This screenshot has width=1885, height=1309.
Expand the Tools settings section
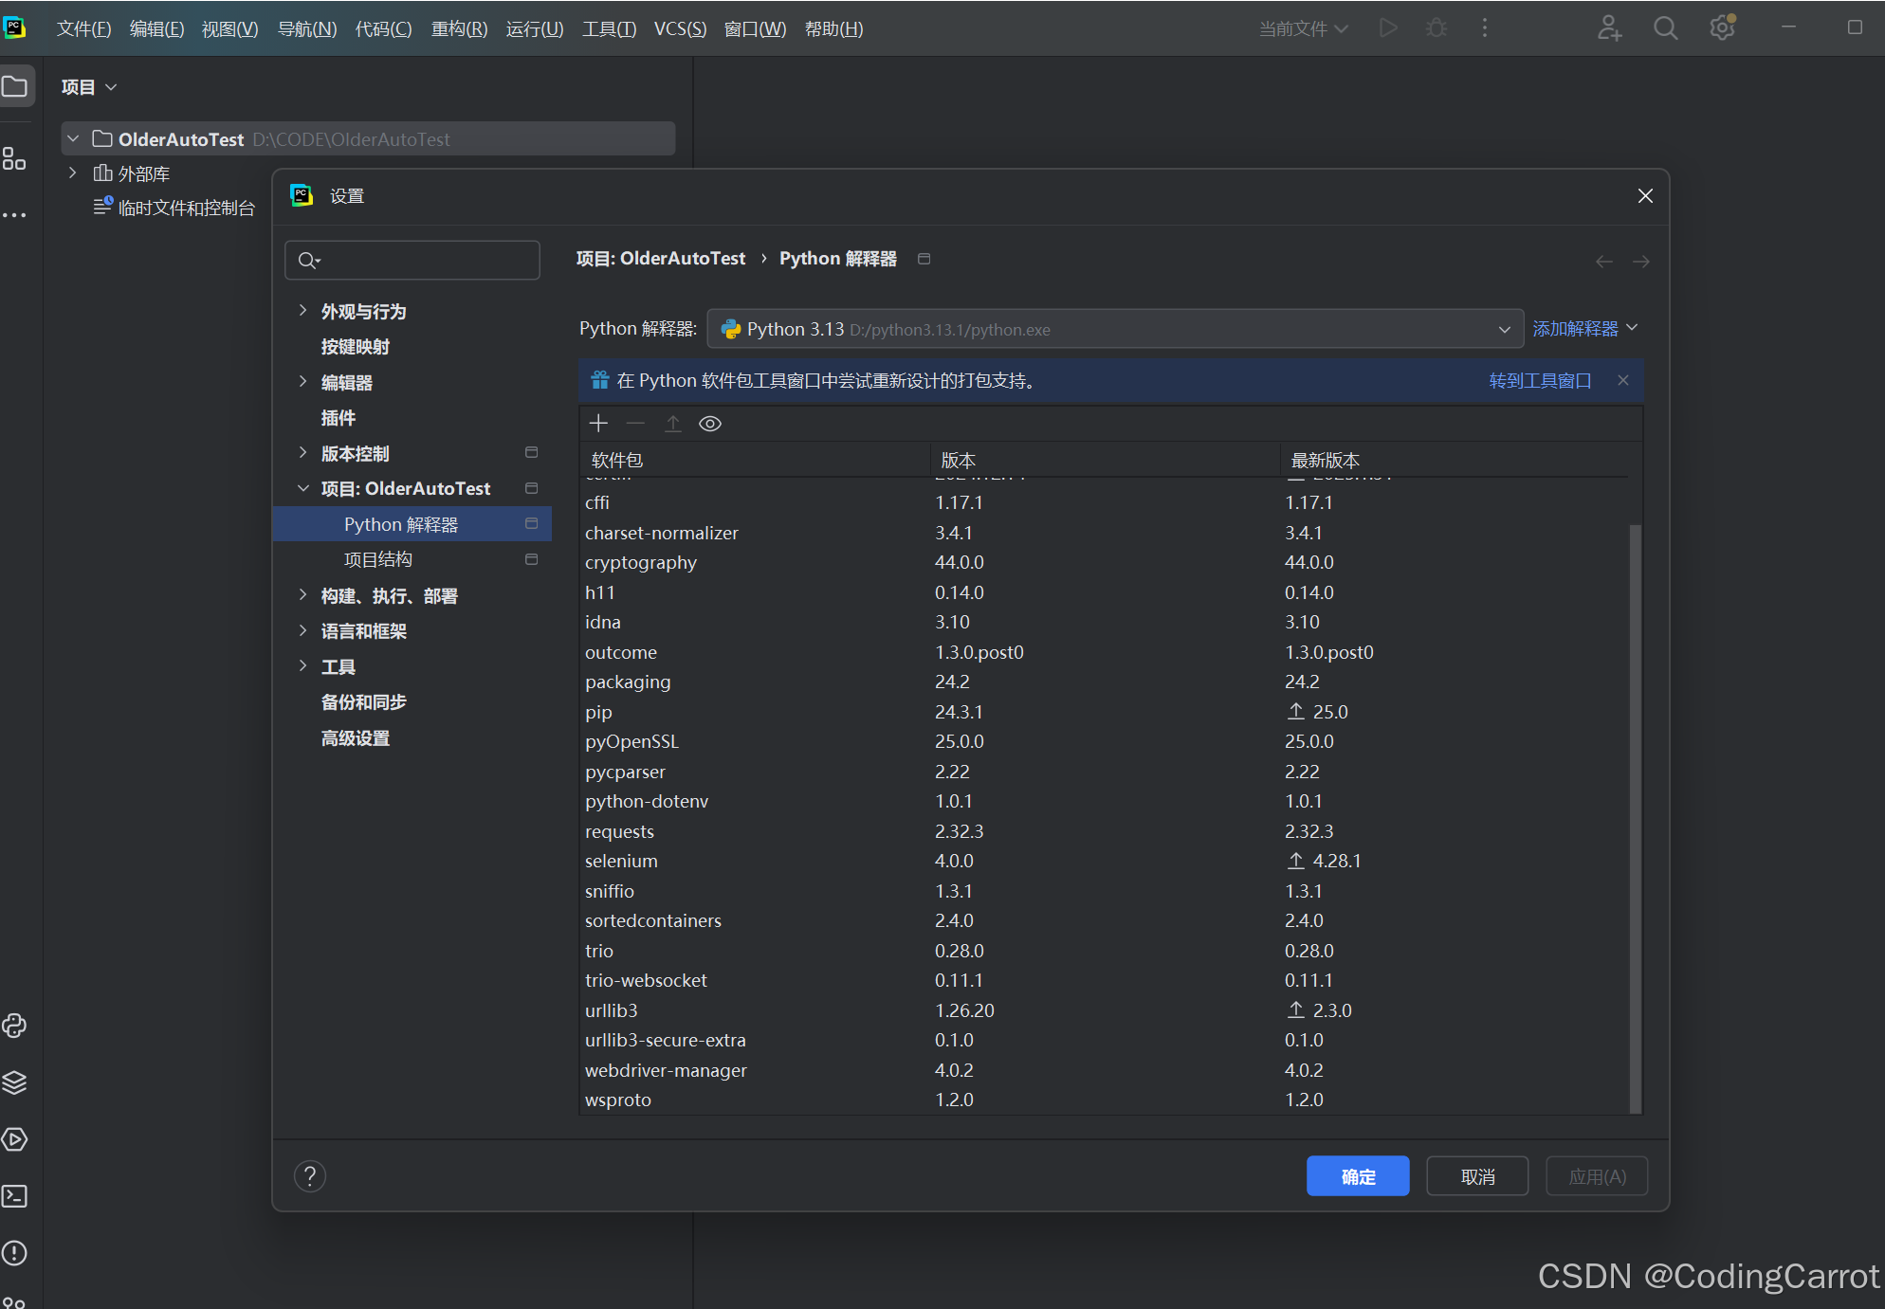[302, 666]
